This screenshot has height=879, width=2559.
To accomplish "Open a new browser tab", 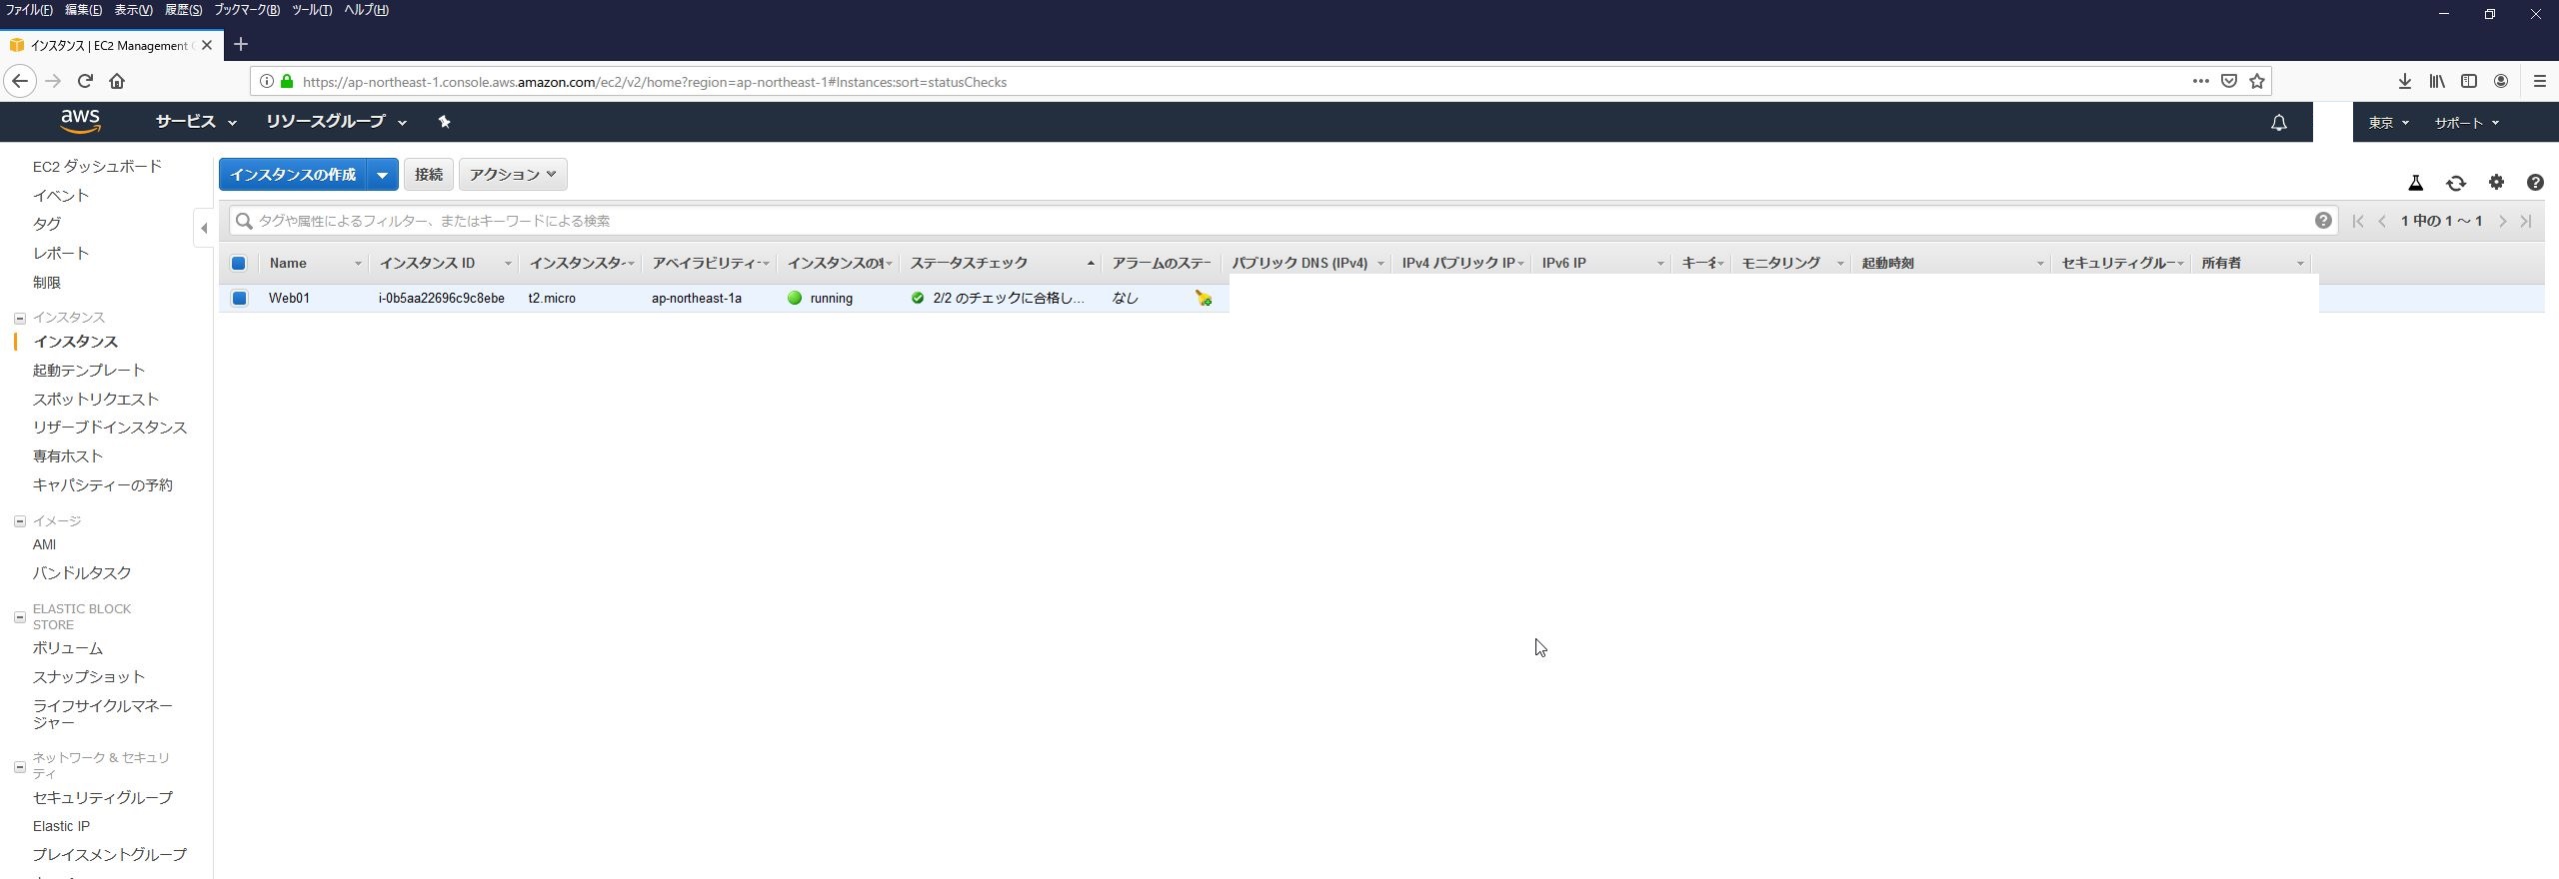I will click(x=240, y=44).
